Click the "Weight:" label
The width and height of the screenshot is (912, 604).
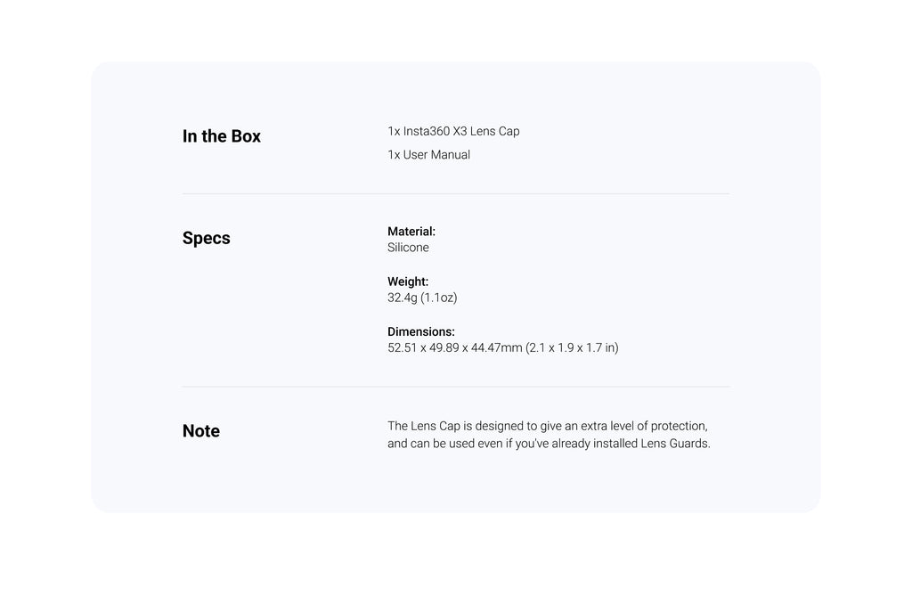pos(408,282)
